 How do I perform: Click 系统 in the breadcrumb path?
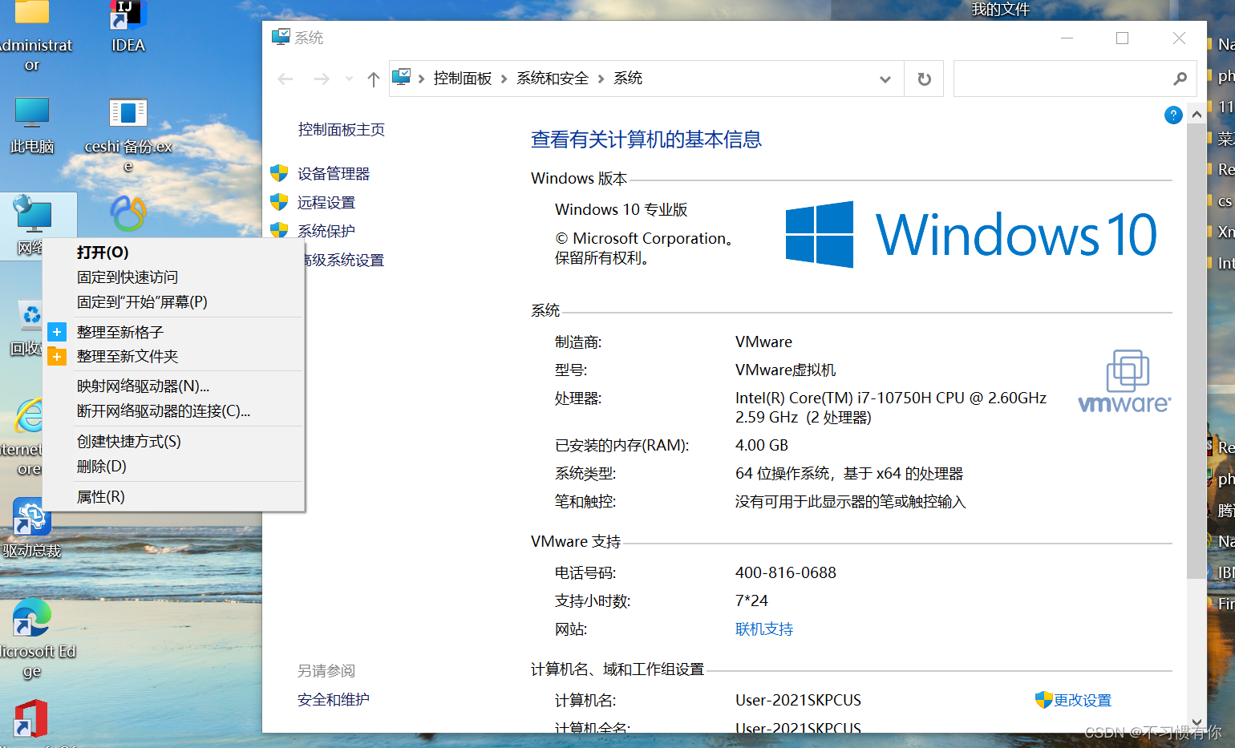click(x=628, y=79)
